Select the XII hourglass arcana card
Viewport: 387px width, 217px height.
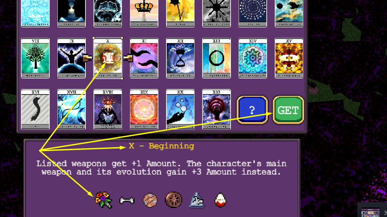click(180, 58)
